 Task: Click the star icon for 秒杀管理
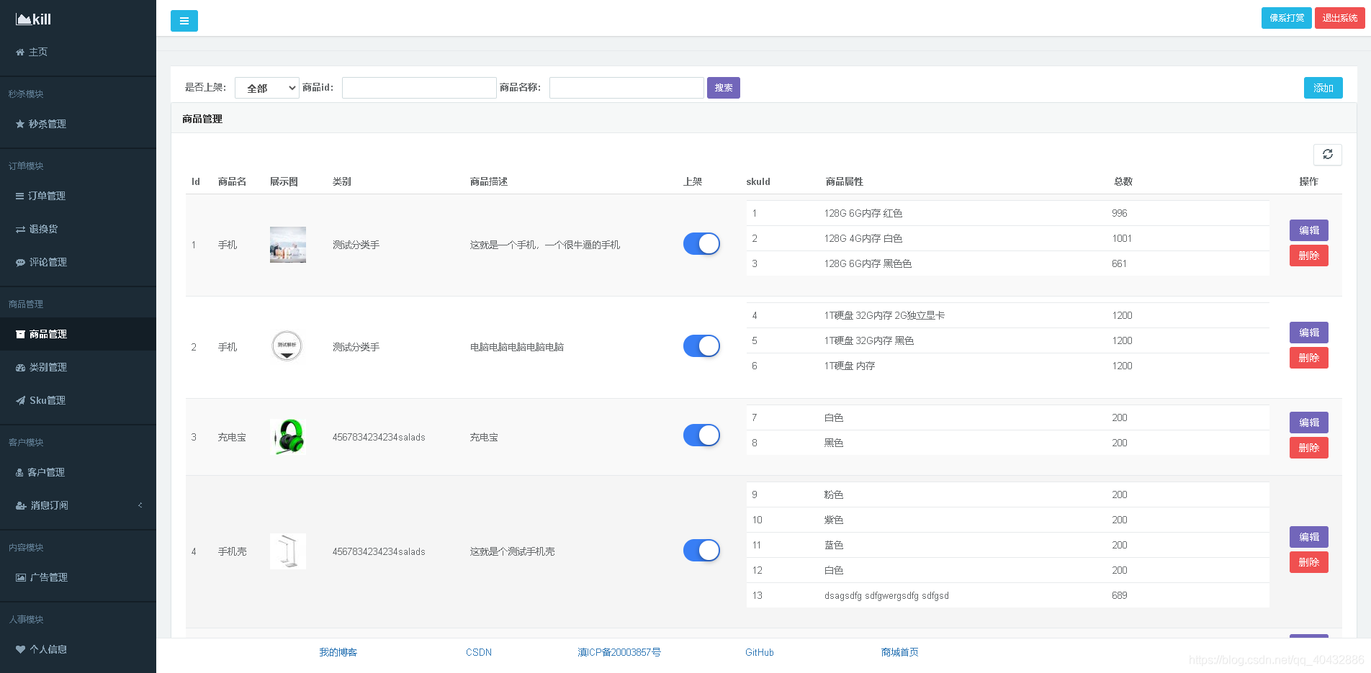pos(20,124)
